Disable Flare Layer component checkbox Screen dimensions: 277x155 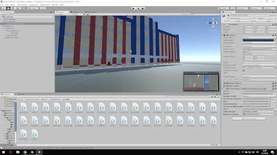[227, 86]
